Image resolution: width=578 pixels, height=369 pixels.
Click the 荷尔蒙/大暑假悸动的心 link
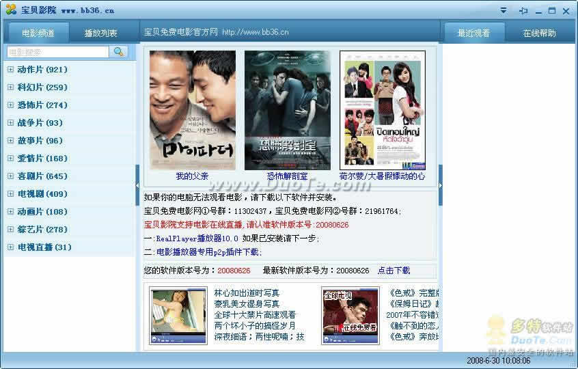[x=382, y=176]
